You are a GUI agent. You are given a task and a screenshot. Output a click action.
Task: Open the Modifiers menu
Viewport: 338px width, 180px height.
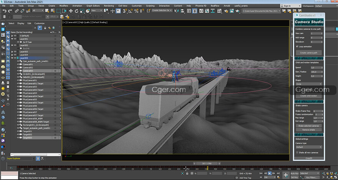[64, 6]
